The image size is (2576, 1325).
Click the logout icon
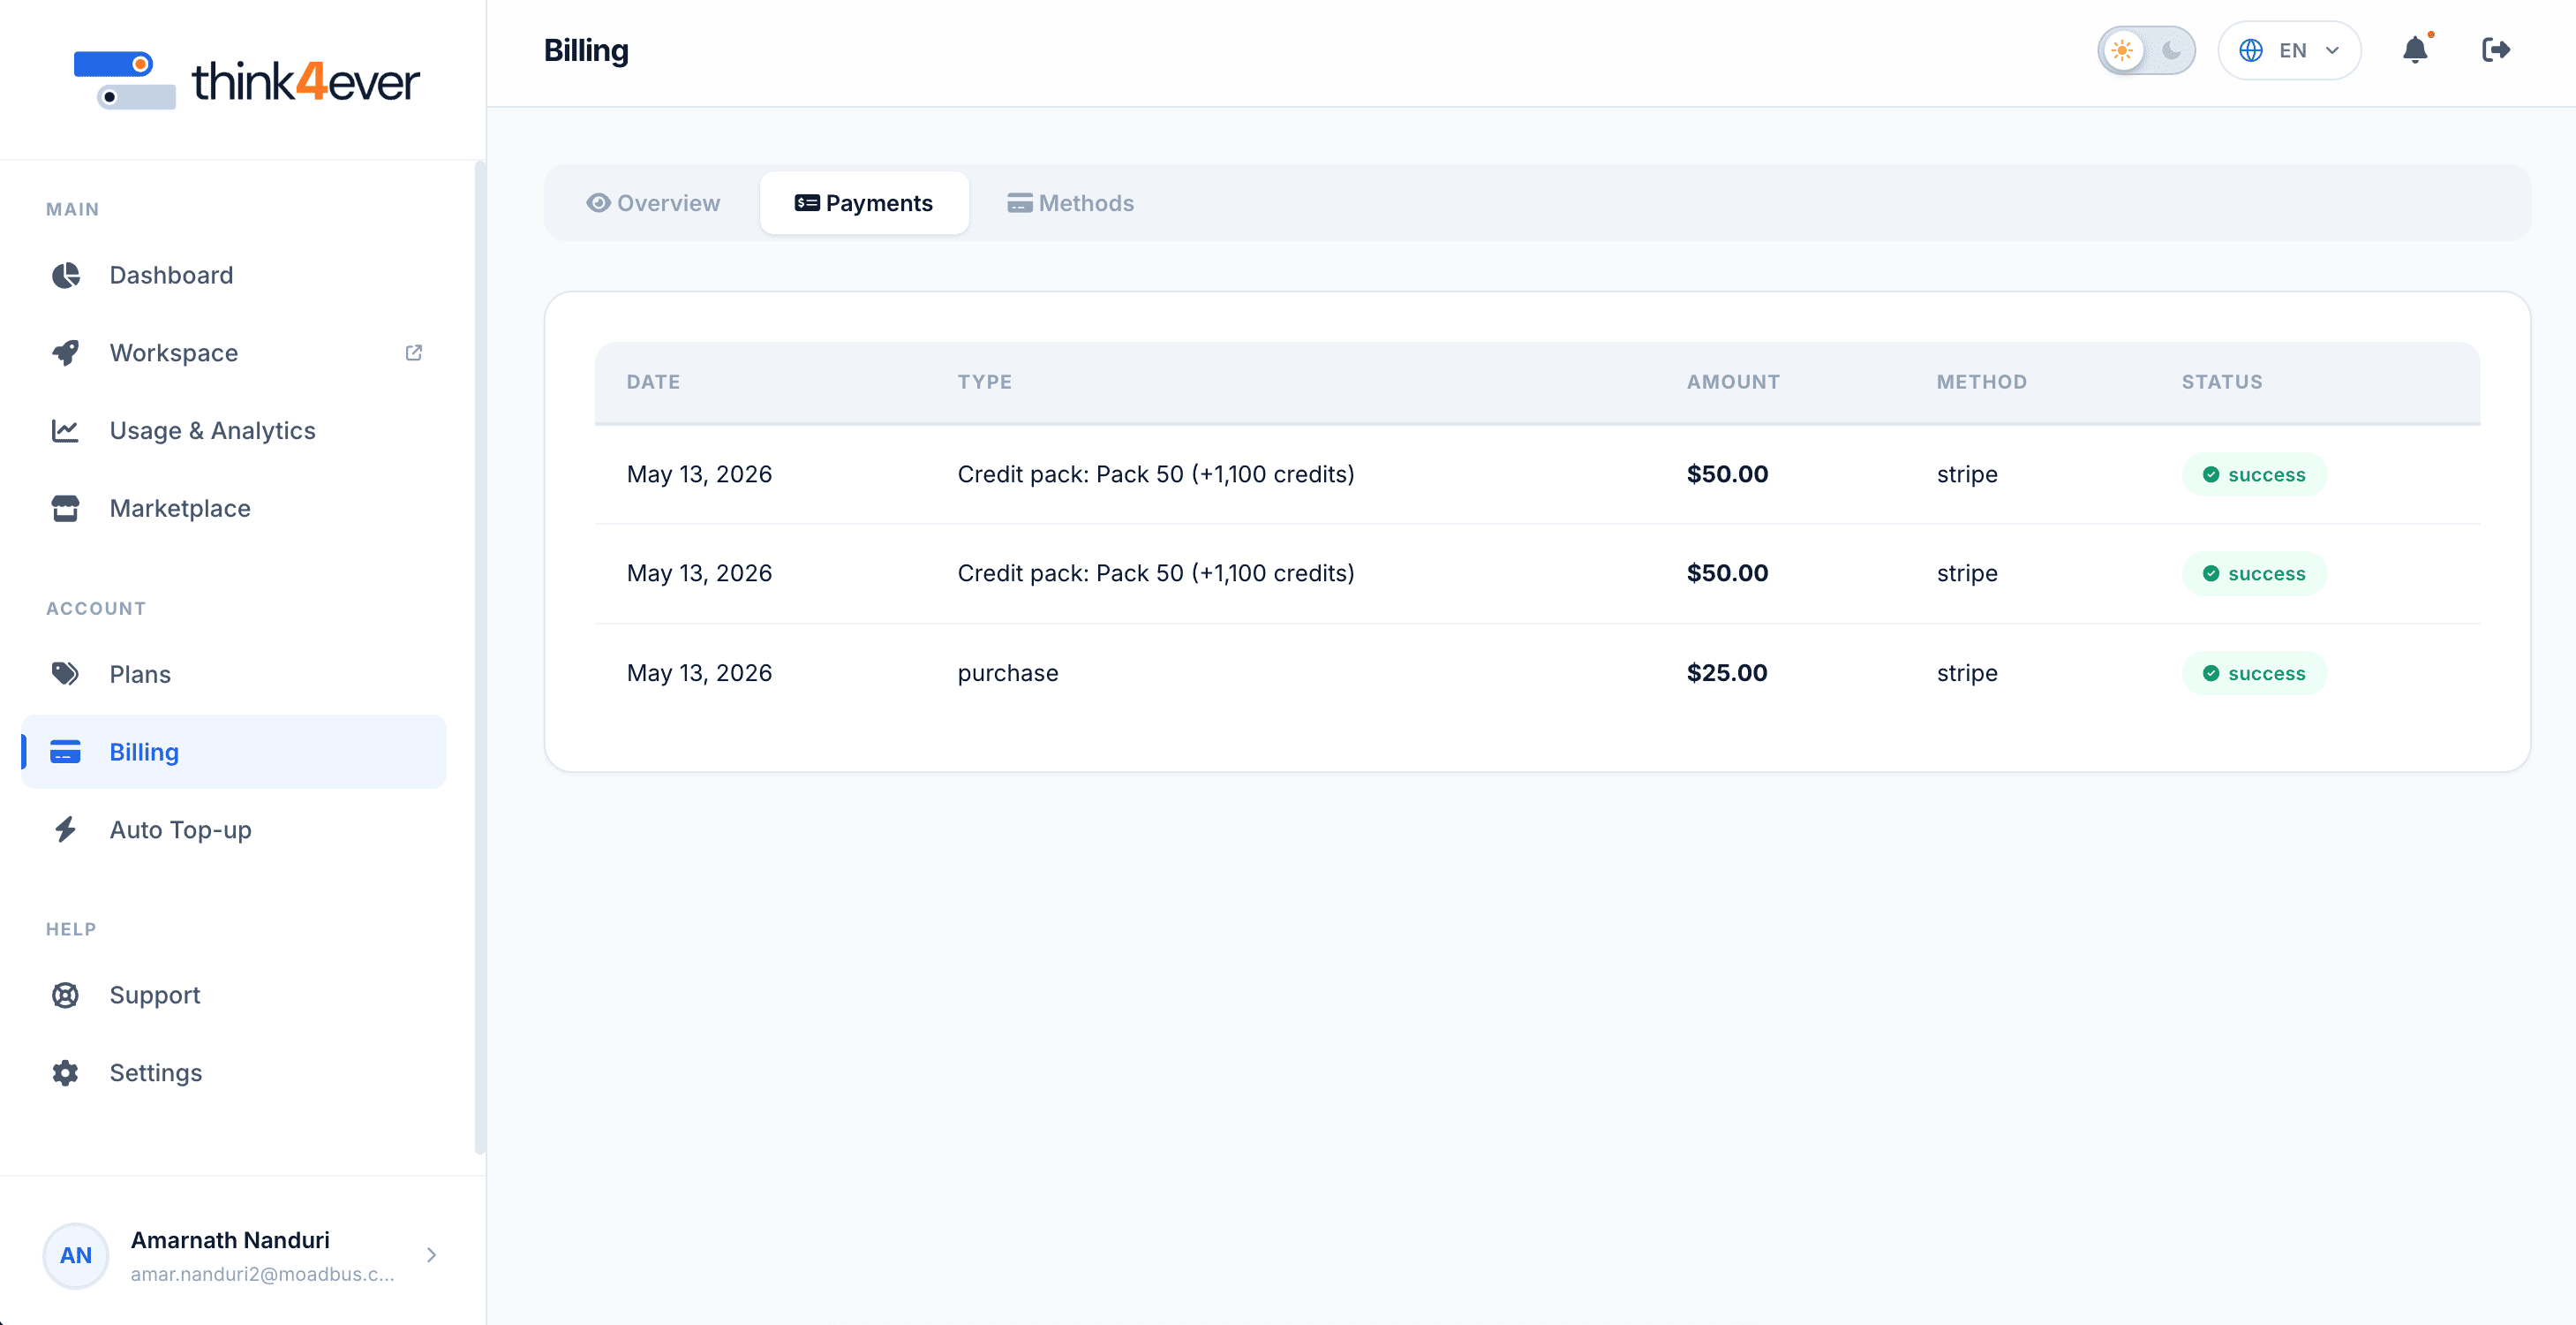[x=2496, y=49]
